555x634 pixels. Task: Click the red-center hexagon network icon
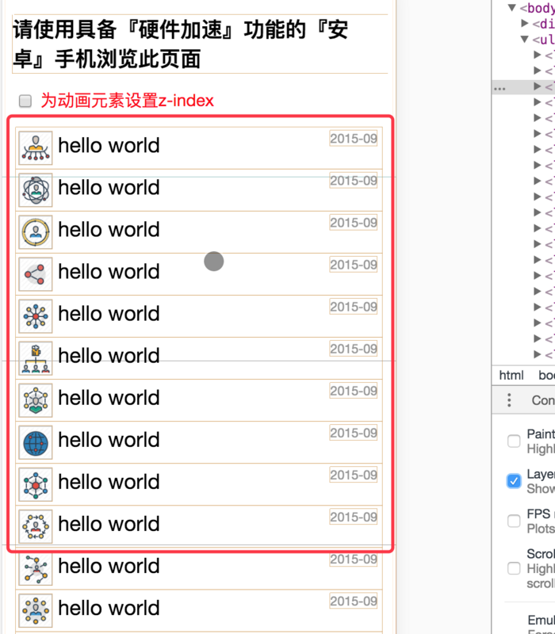pos(36,485)
